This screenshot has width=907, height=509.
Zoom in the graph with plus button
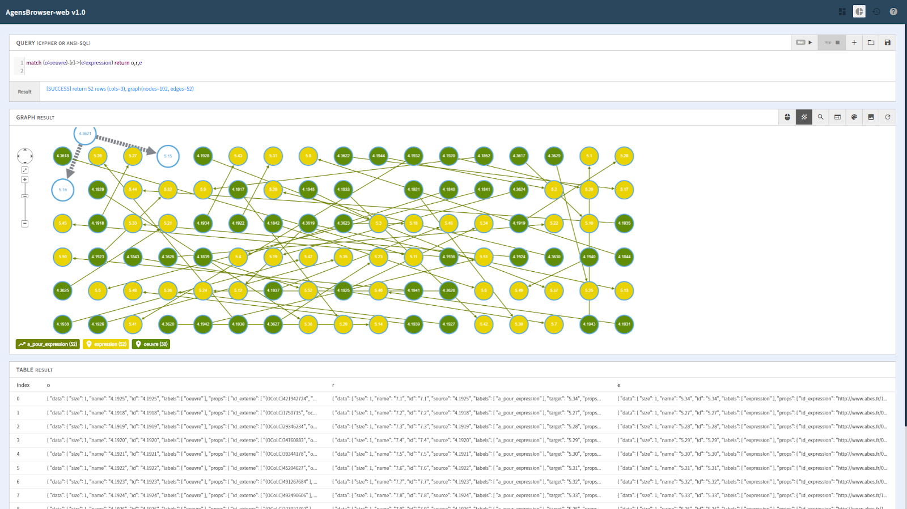[25, 179]
